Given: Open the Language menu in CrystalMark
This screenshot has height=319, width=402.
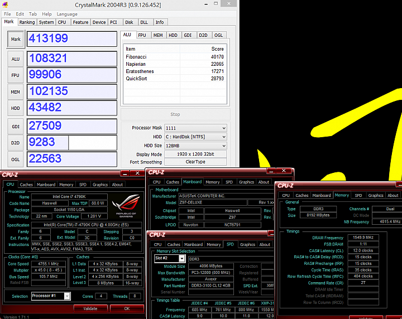Looking at the screenshot, I should 67,14.
